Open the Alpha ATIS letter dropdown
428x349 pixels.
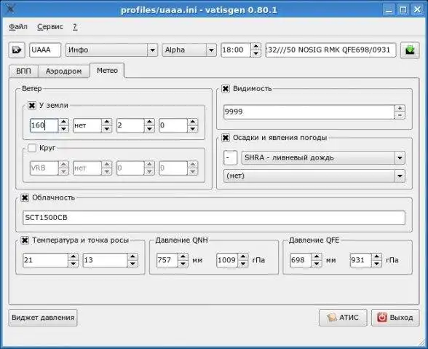point(189,50)
